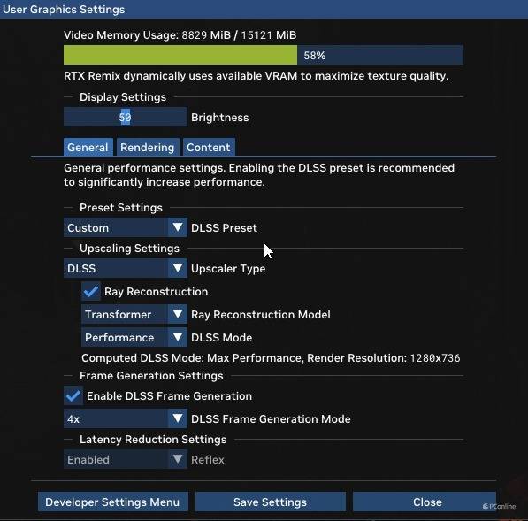
Task: Open the DLSS upscaler type combo box
Action: 126,268
